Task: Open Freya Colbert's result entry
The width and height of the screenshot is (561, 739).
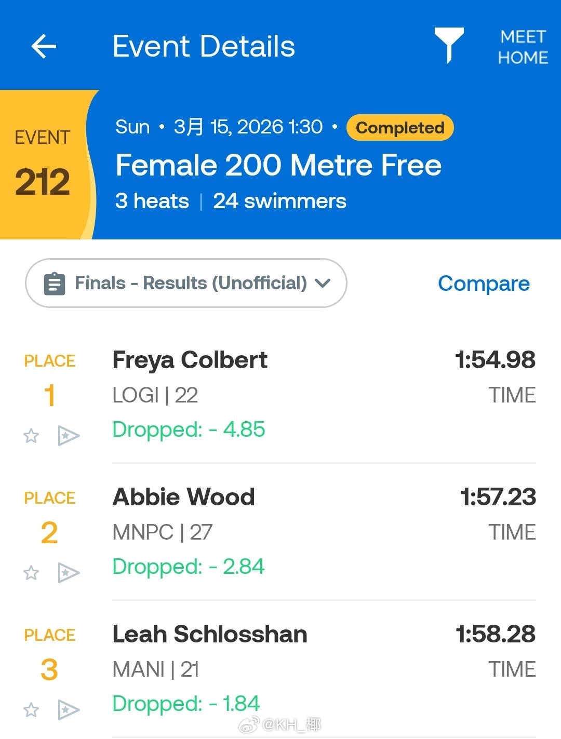Action: pos(190,360)
